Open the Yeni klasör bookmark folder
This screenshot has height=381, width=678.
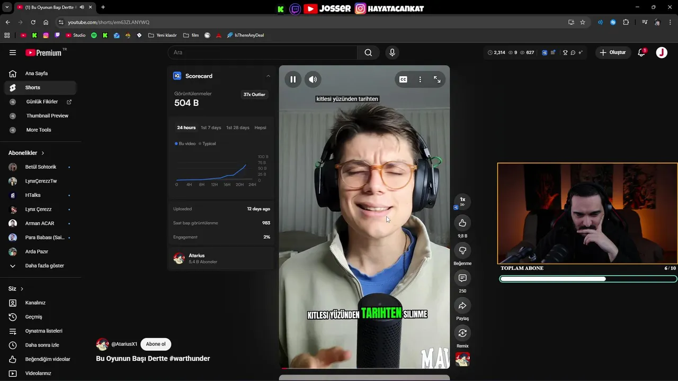(163, 35)
